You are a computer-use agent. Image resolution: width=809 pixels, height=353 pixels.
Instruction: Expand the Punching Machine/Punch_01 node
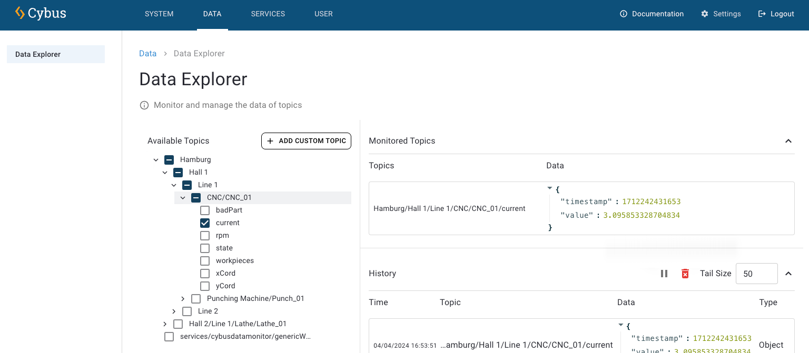pyautogui.click(x=183, y=298)
